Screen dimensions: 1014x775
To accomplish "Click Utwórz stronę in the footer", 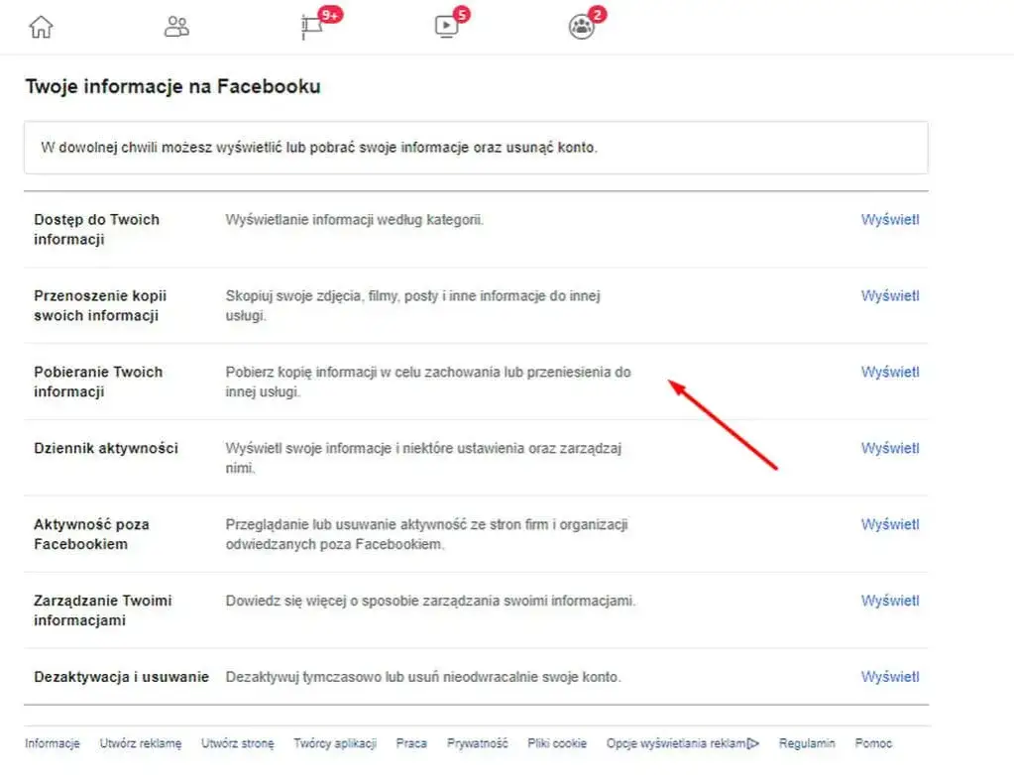I will click(x=238, y=742).
